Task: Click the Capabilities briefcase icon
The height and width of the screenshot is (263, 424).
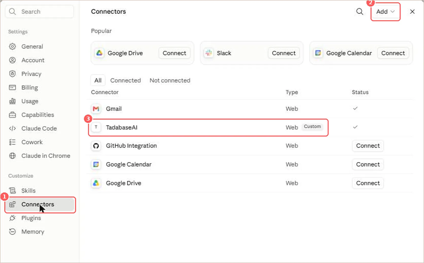Action: point(12,115)
